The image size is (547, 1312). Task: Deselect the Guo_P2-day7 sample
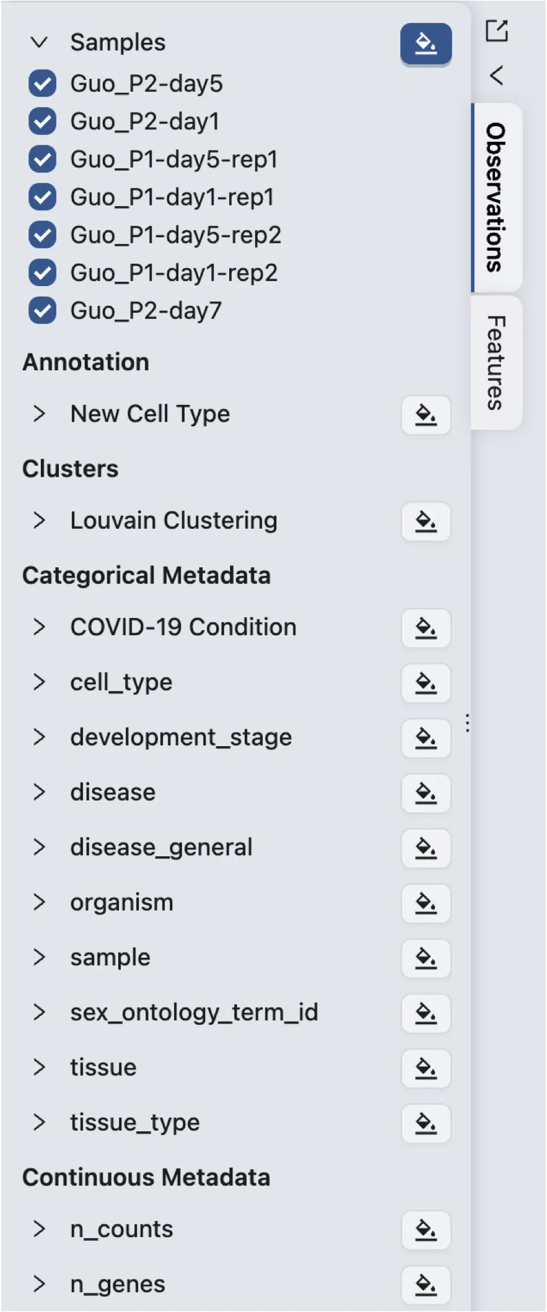pos(43,311)
